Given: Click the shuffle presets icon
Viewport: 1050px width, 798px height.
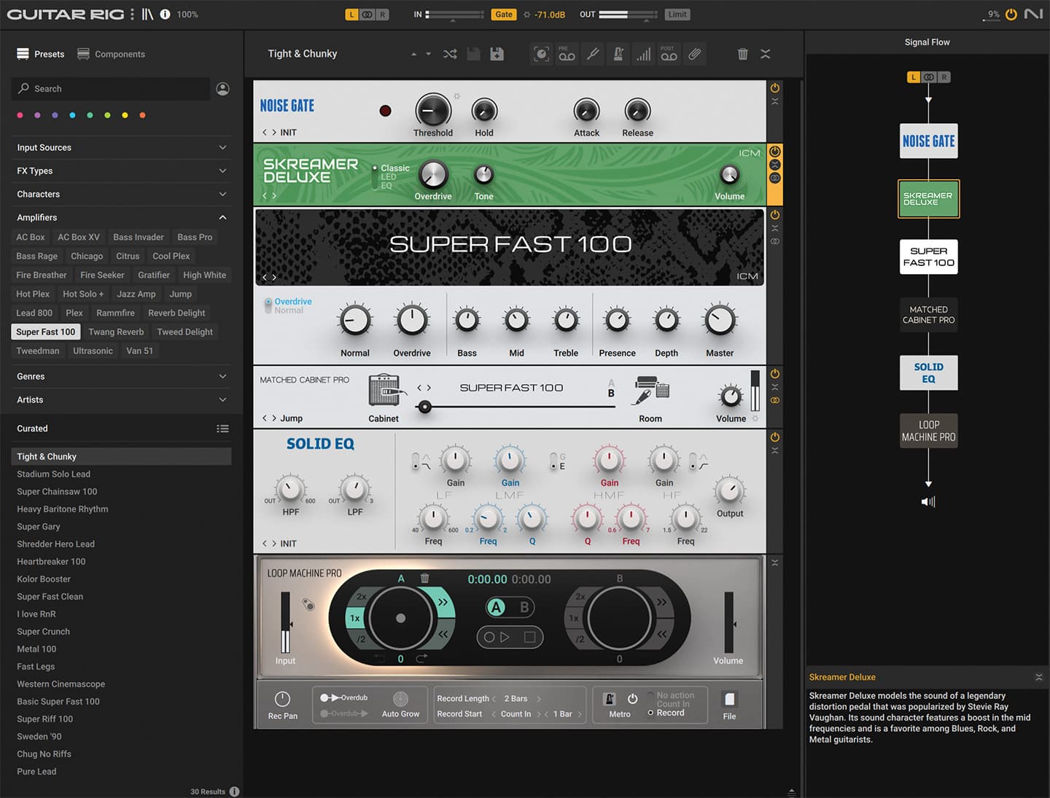Looking at the screenshot, I should tap(450, 54).
